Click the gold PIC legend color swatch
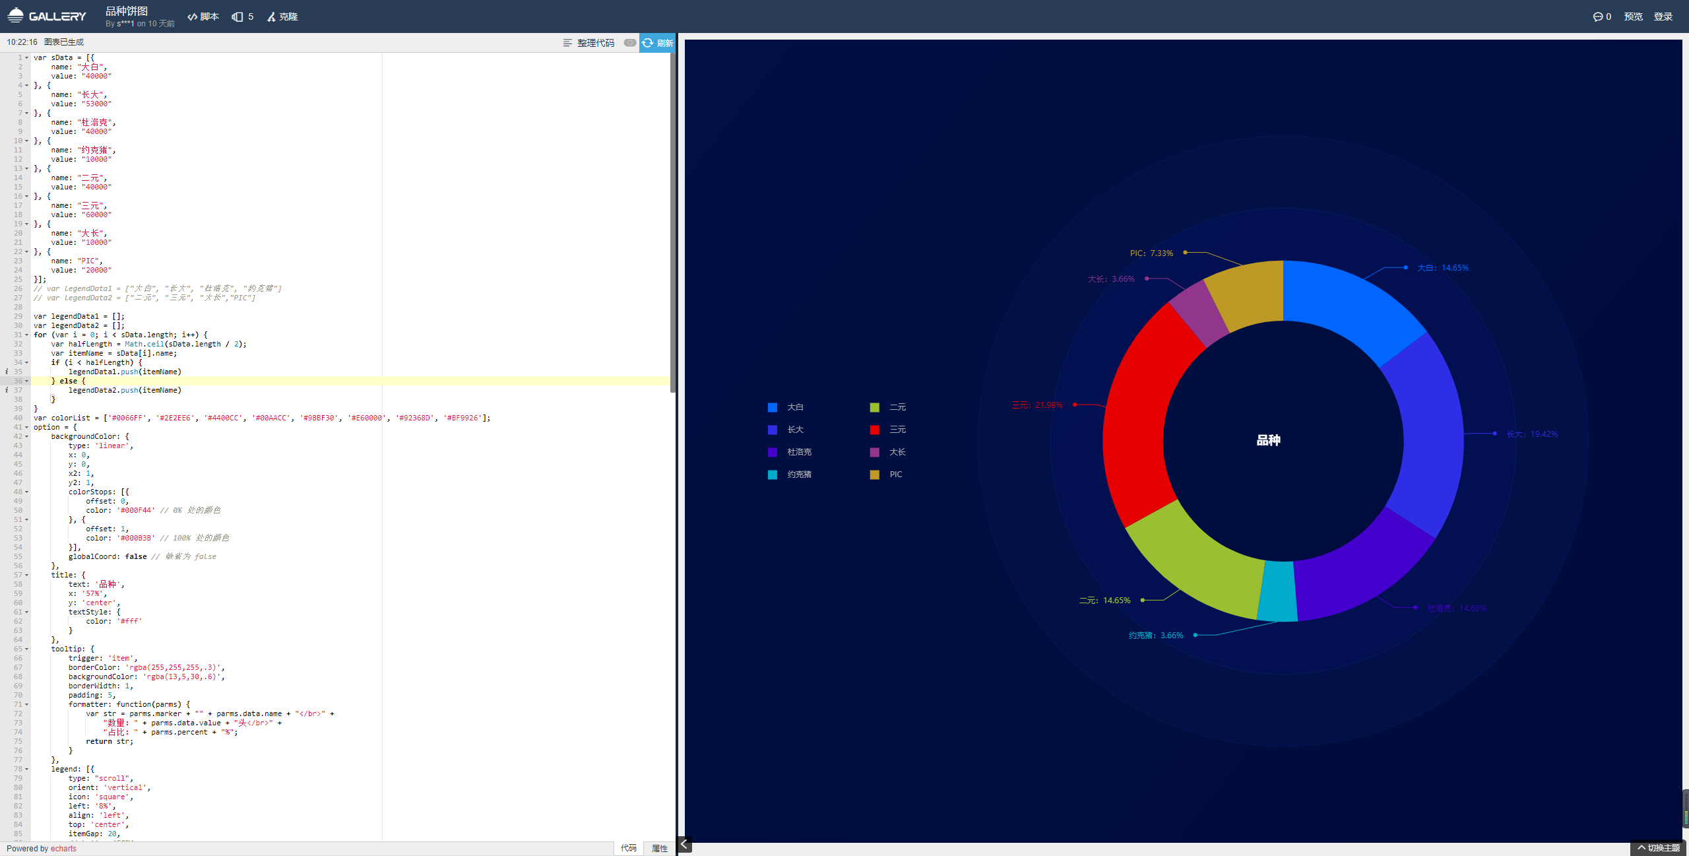 [x=875, y=475]
